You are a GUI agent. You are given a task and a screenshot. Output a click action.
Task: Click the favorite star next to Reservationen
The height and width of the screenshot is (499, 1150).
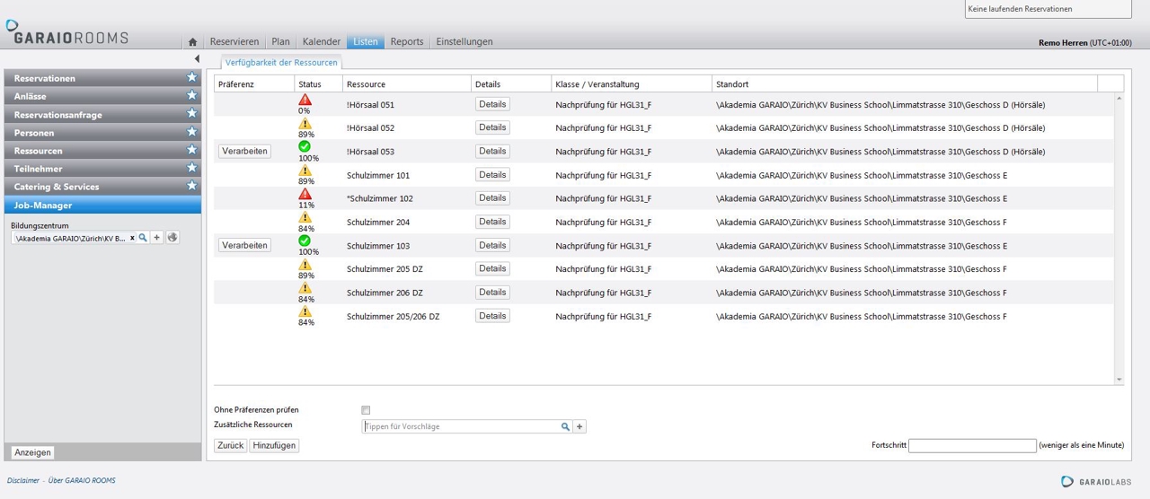[x=191, y=78]
